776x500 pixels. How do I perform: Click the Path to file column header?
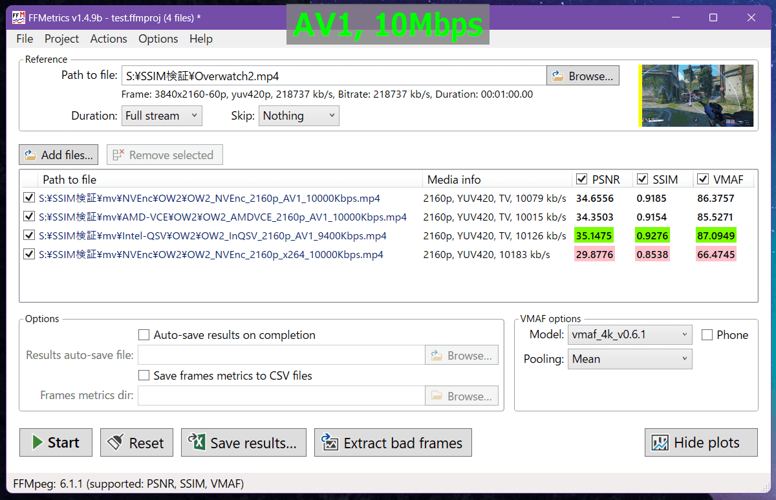tap(230, 179)
